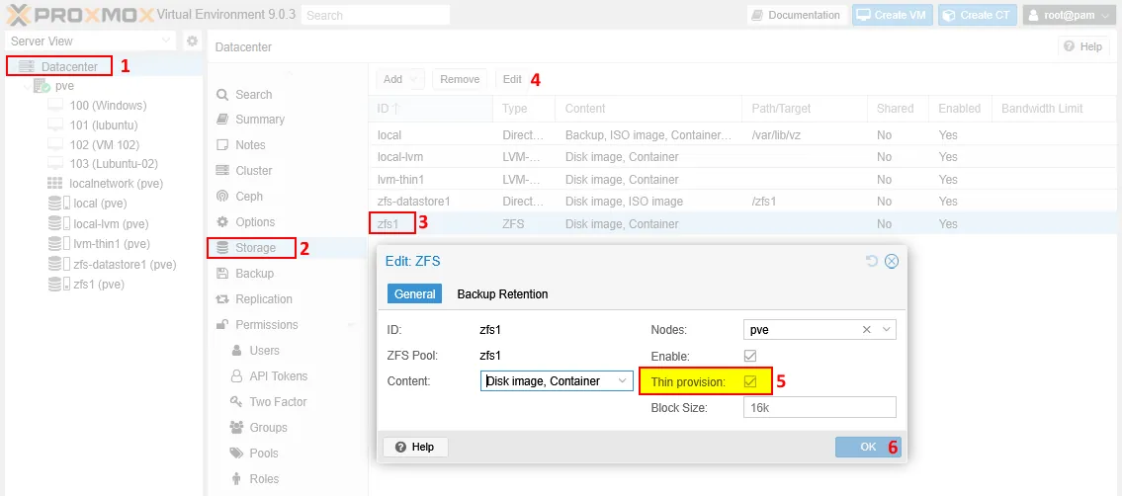Click the top Search input field
Viewport: 1122px width, 496px height.
[x=376, y=15]
